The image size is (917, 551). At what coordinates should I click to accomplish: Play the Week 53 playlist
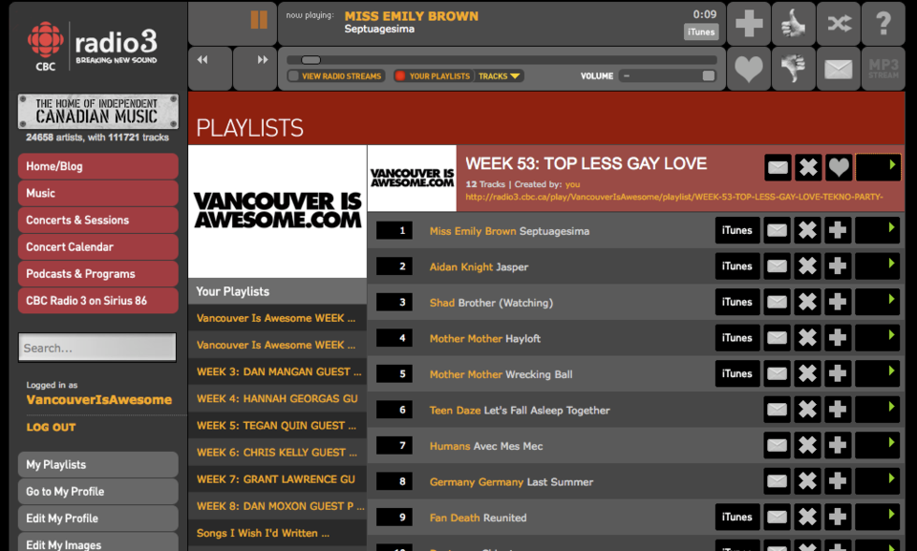coord(877,168)
